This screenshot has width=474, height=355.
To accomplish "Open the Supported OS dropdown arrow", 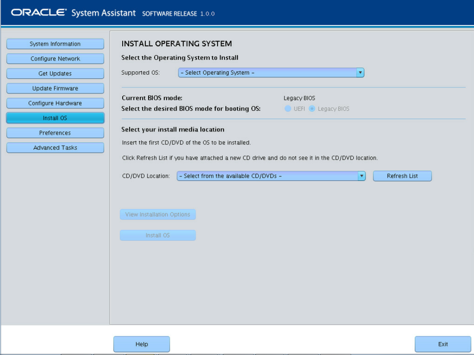I will pos(360,72).
